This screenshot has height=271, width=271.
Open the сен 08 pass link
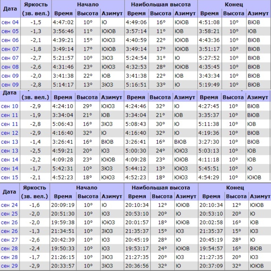coord(10,67)
